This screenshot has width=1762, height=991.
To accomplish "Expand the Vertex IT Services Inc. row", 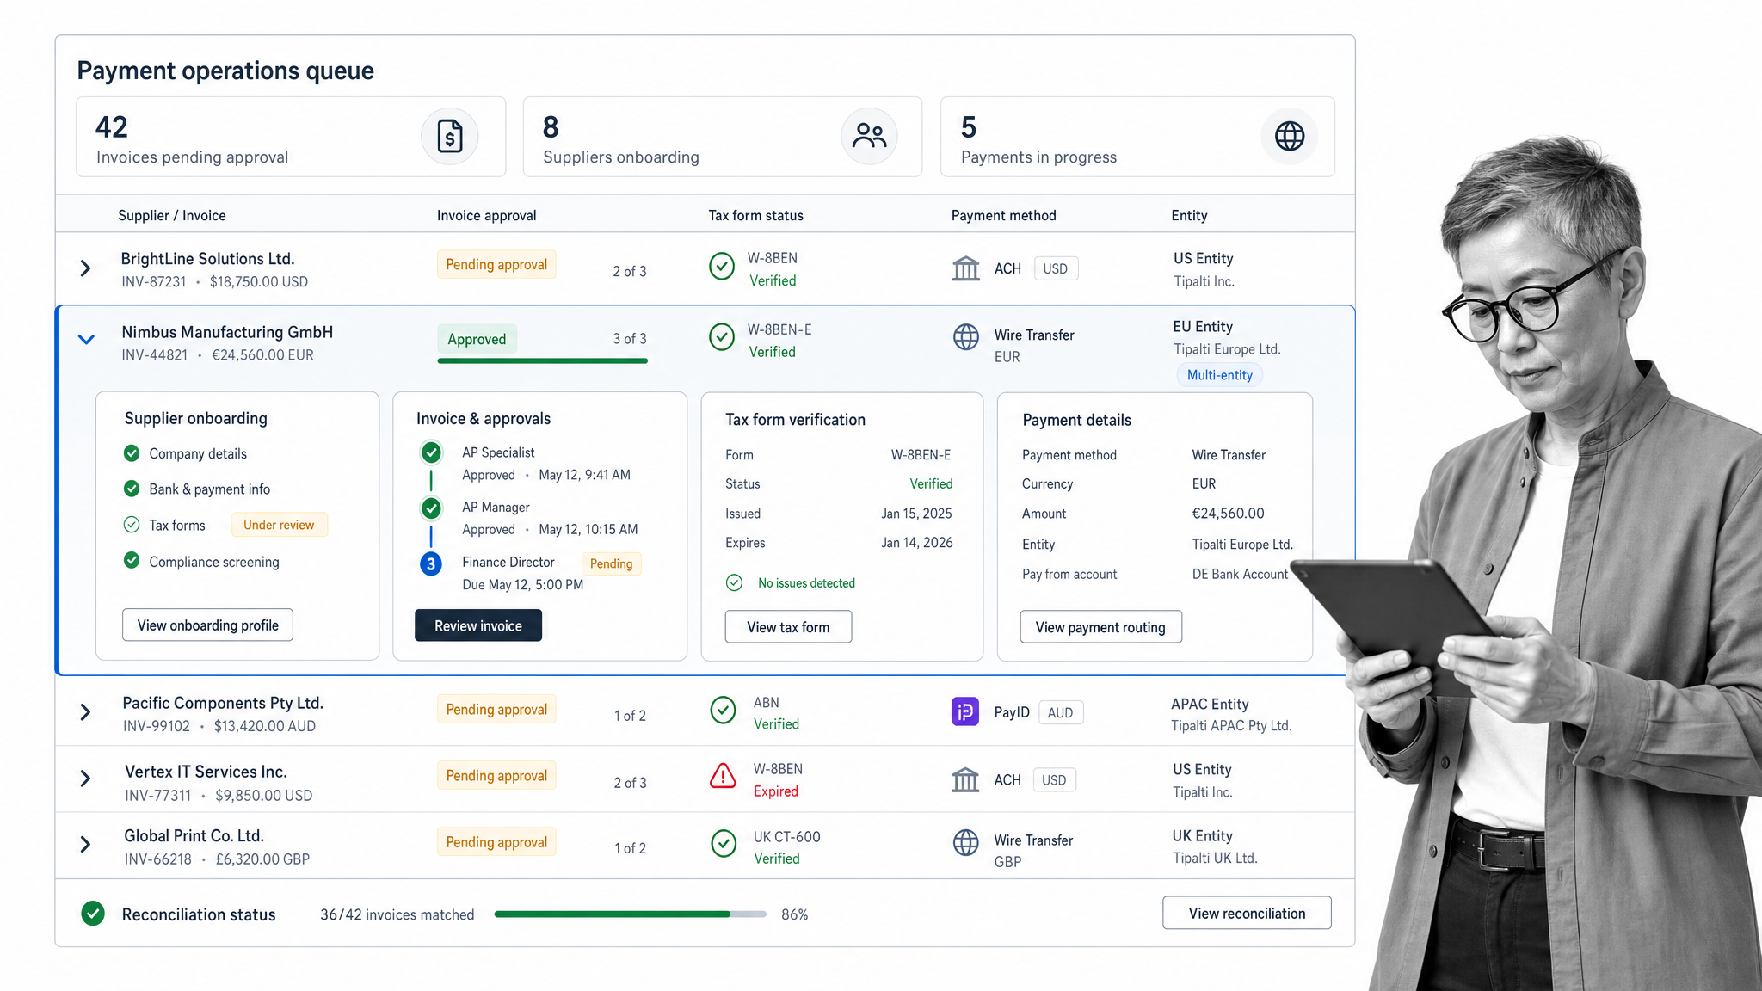I will (85, 779).
